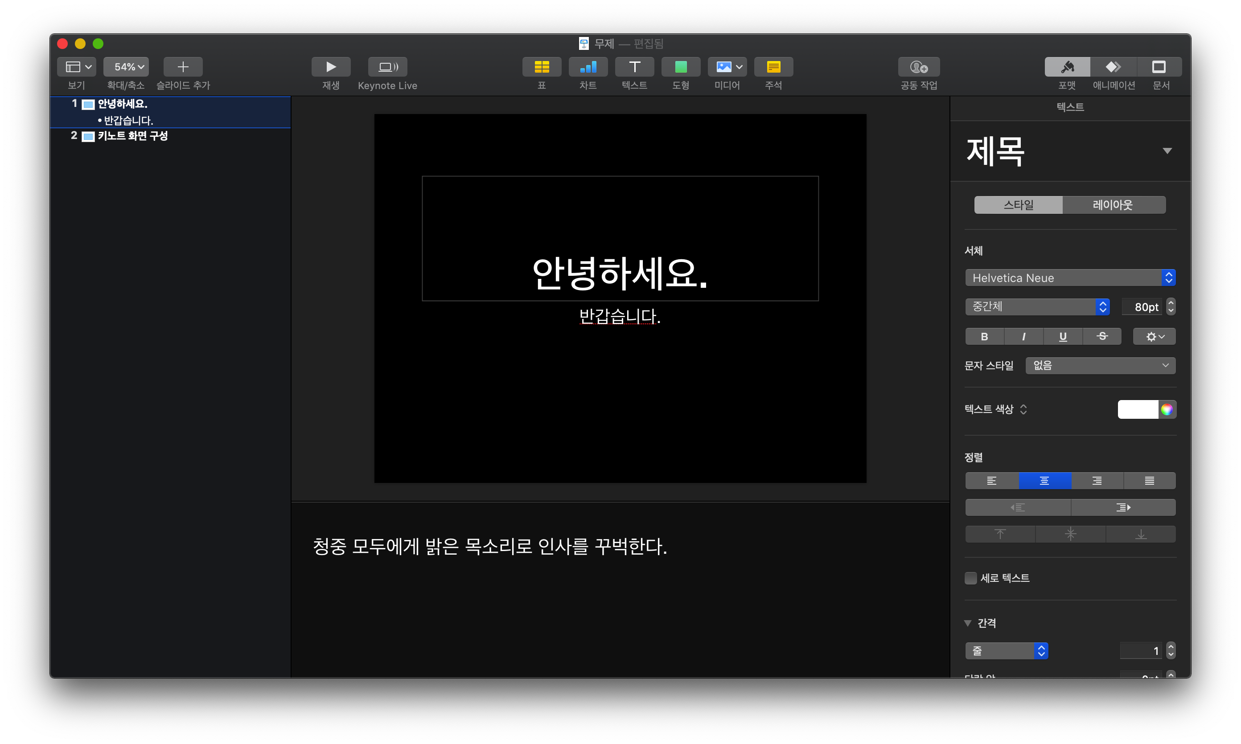1241x744 pixels.
Task: Open the 문자 스타일 dropdown
Action: click(1100, 365)
